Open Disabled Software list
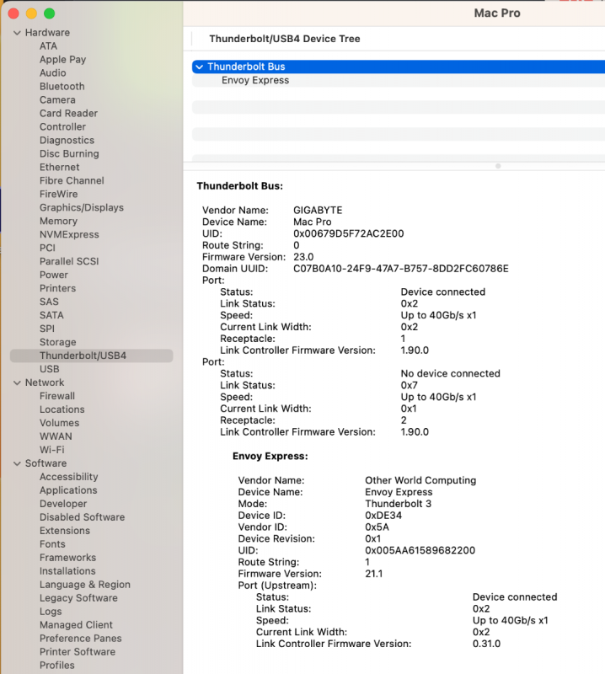The width and height of the screenshot is (605, 674). coord(82,517)
